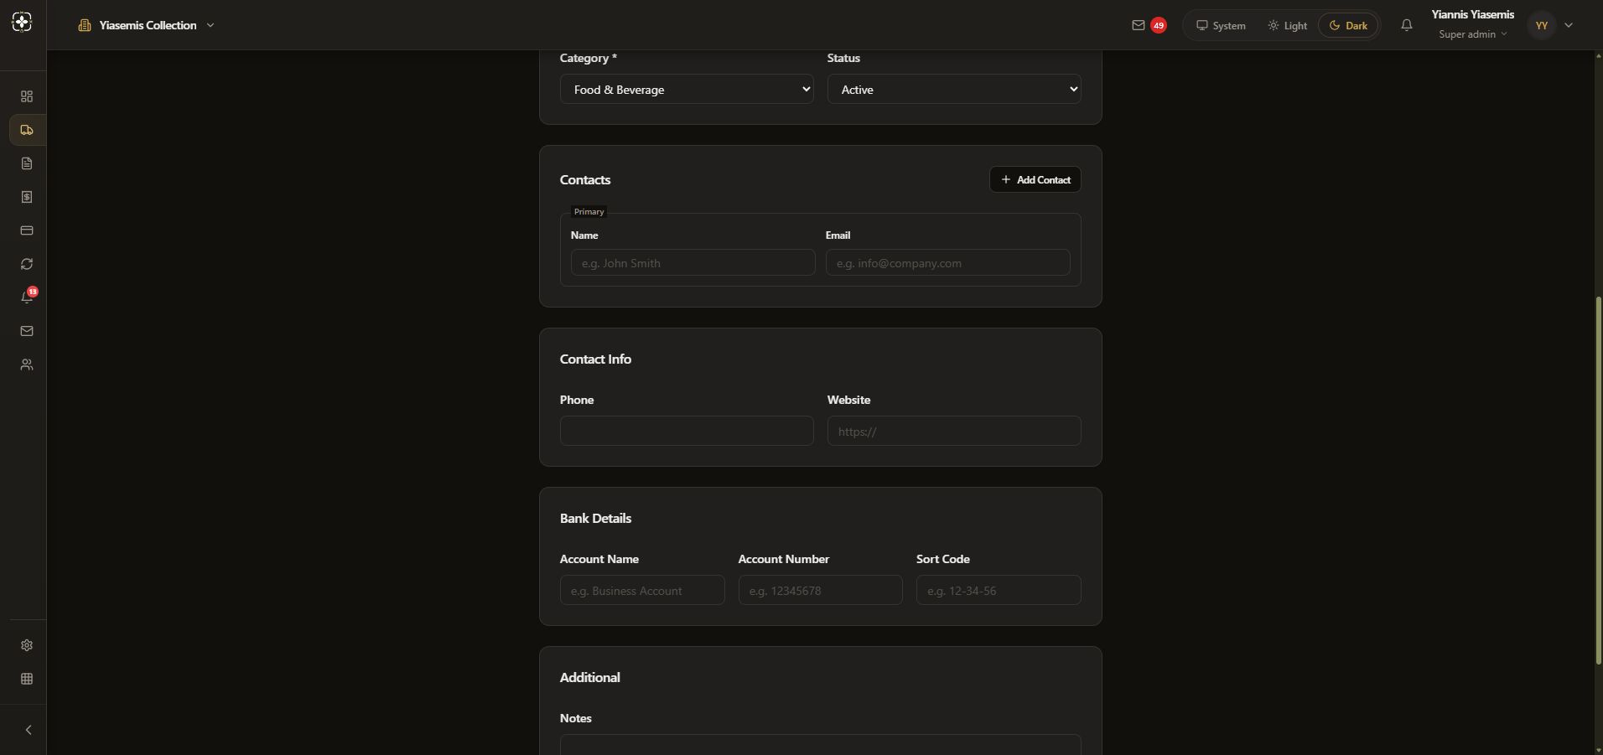Open the payments card icon in sidebar
Viewport: 1603px width, 755px height.
[x=27, y=230]
